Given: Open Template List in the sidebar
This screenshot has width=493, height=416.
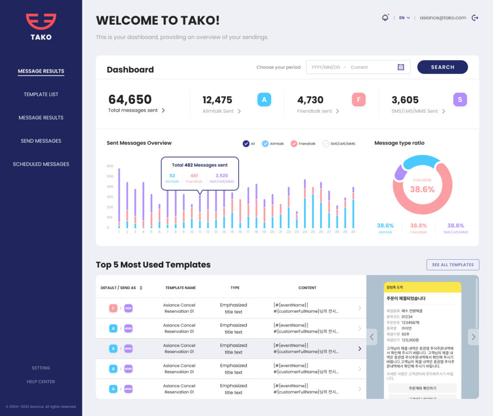Looking at the screenshot, I should coord(41,94).
